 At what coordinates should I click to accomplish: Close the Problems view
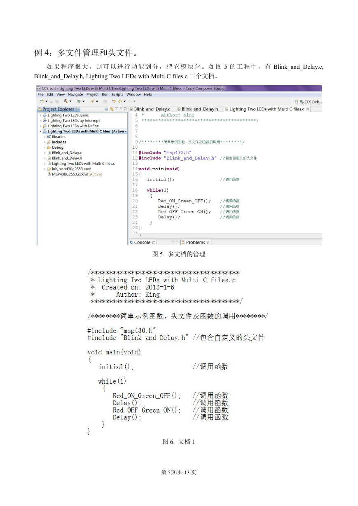tap(208, 242)
